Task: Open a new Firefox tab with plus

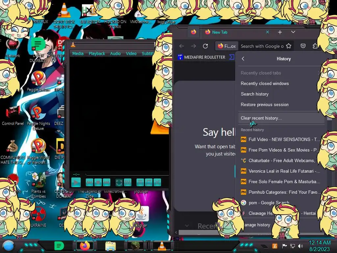Action: (280, 32)
